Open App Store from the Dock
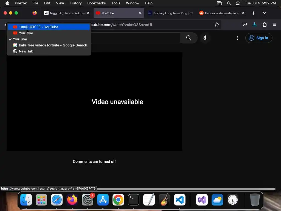This screenshot has height=211, width=281. tap(103, 199)
